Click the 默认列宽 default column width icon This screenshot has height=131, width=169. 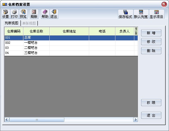141,14
